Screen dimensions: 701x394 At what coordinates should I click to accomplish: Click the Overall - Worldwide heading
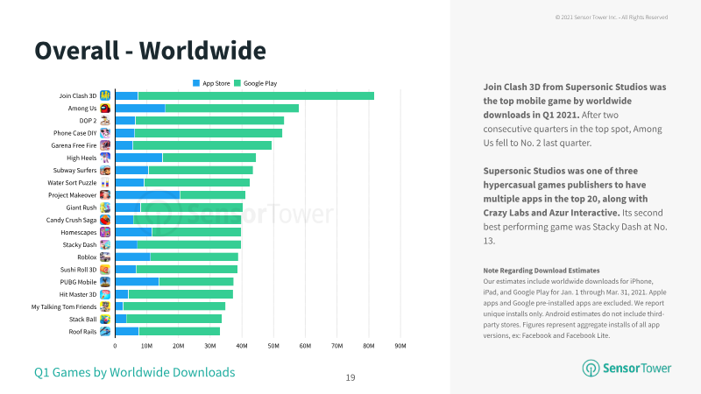pos(150,50)
